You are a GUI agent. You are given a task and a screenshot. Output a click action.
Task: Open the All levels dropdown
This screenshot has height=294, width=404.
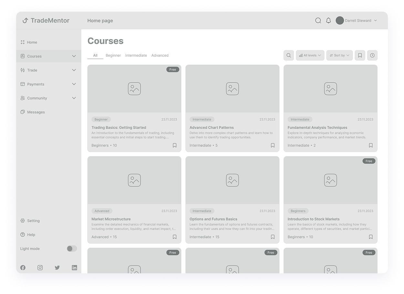(x=310, y=55)
